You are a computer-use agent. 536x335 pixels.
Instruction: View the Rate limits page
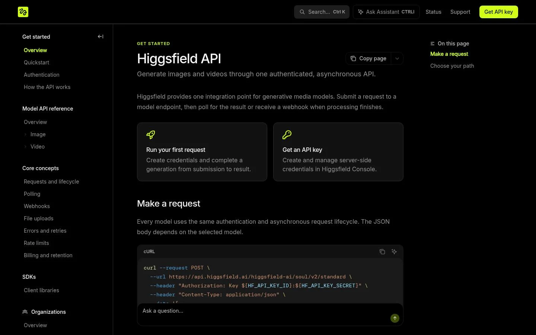coord(36,243)
